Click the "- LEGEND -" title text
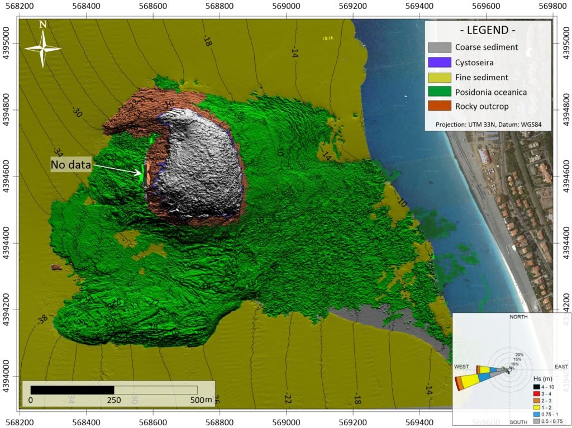The height and width of the screenshot is (428, 572). coord(488,30)
